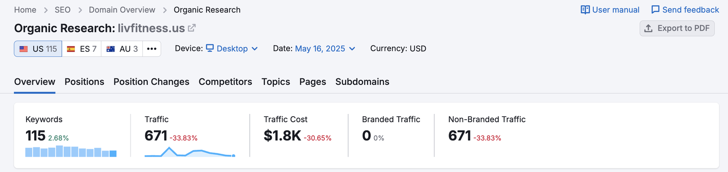Open more countries via three-dots button
728x172 pixels.
click(152, 49)
